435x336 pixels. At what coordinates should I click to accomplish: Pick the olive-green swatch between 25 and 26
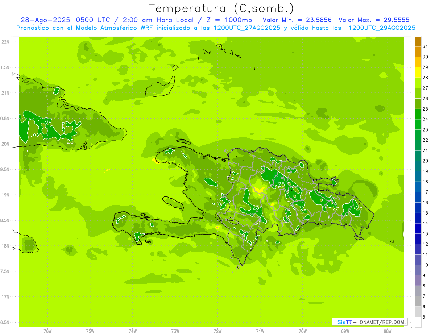[418, 104]
